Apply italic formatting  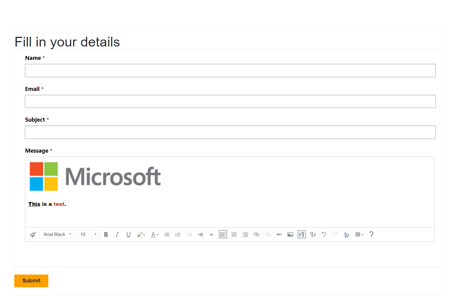click(x=117, y=234)
